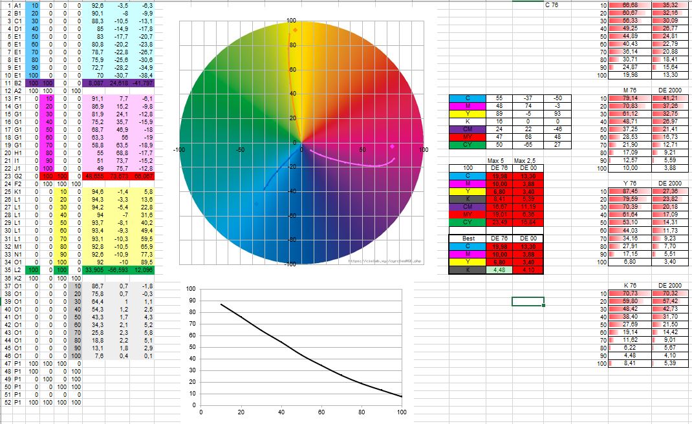Select the color wheel chart

301,142
